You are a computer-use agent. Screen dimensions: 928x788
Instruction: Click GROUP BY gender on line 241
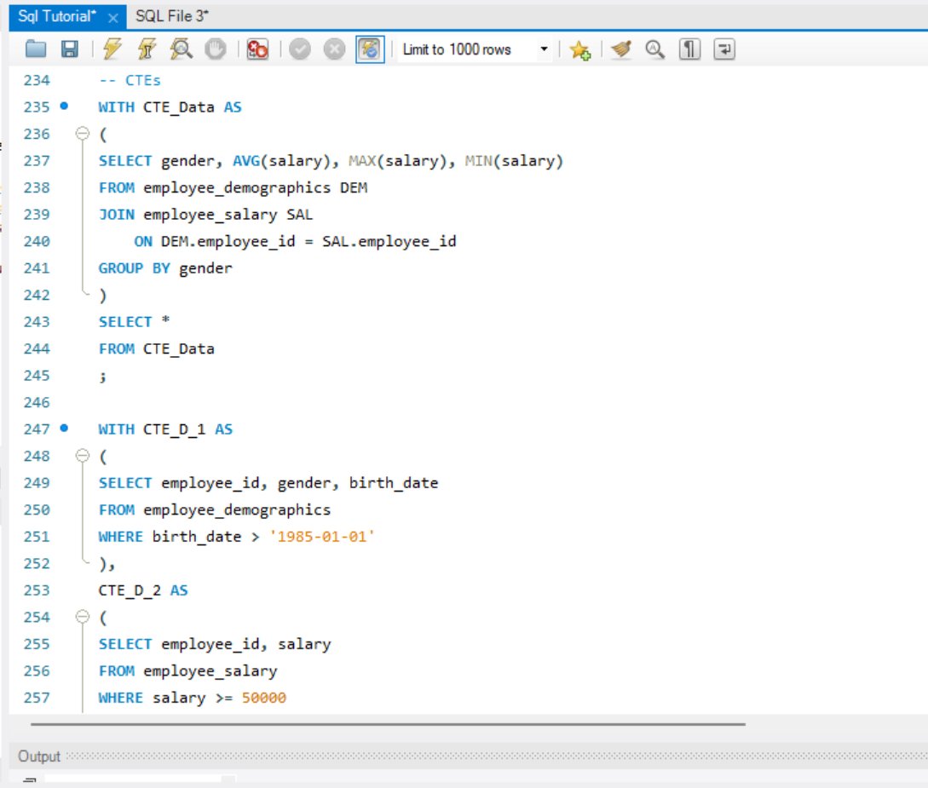(x=165, y=268)
